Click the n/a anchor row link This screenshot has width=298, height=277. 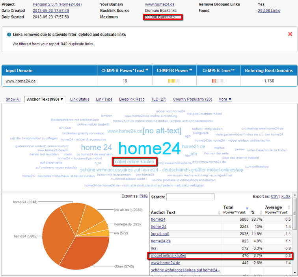[154, 248]
